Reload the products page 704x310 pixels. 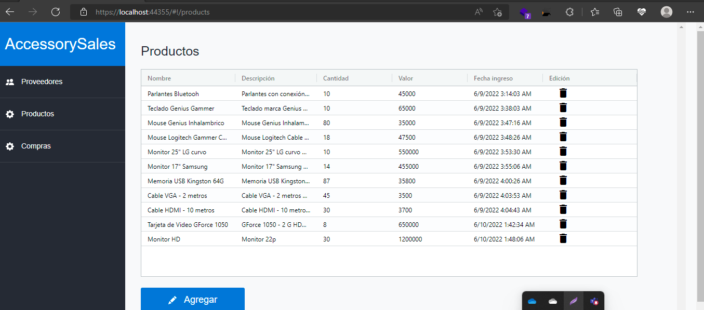coord(56,11)
